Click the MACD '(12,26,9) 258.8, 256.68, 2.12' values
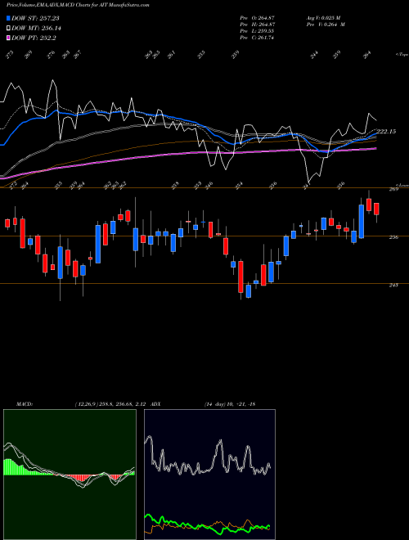This screenshot has width=409, height=540. click(111, 404)
